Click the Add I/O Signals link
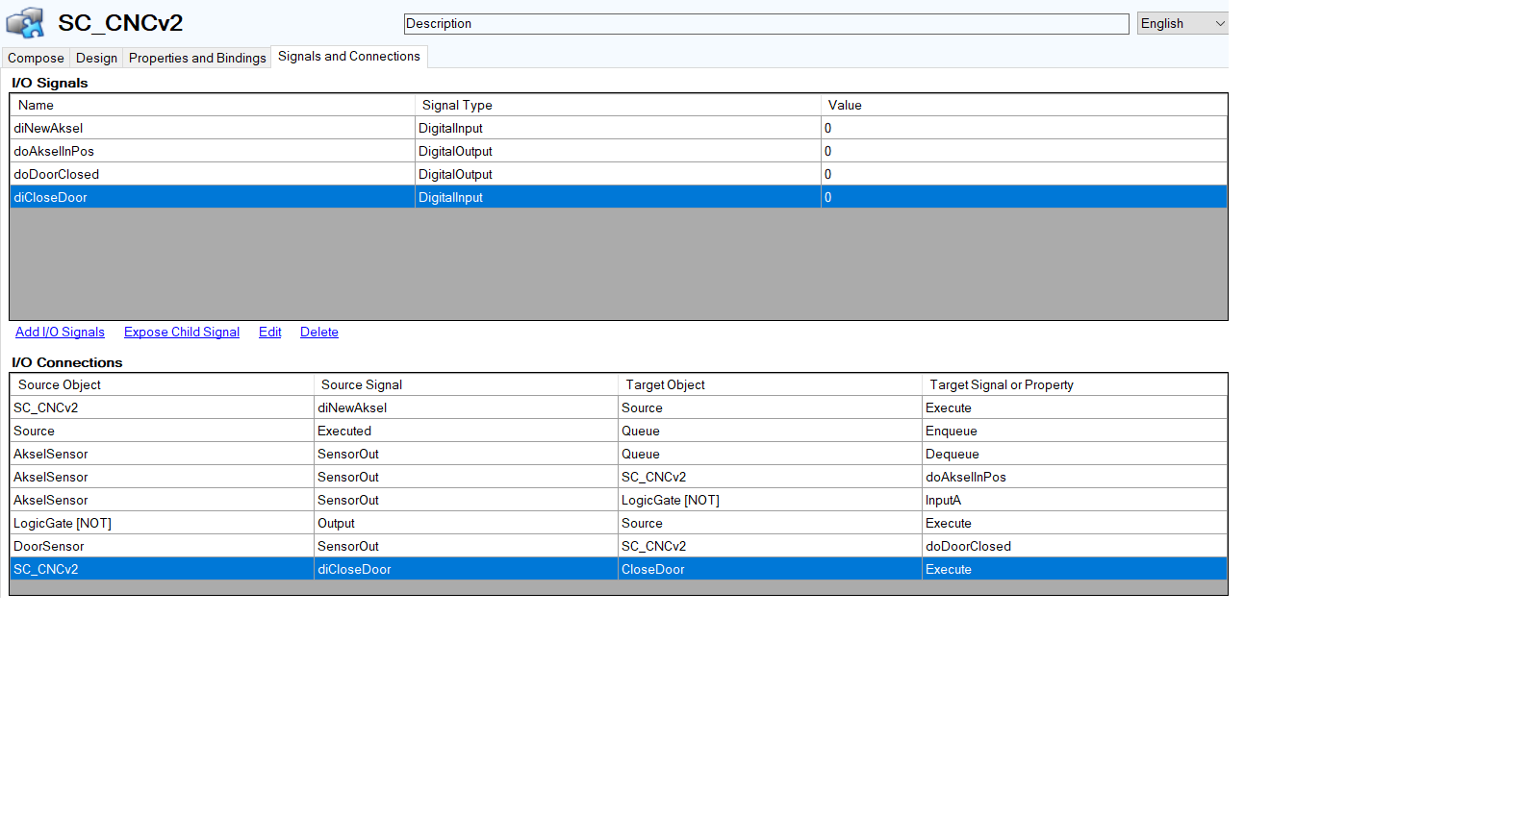Image resolution: width=1524 pixels, height=839 pixels. point(60,332)
